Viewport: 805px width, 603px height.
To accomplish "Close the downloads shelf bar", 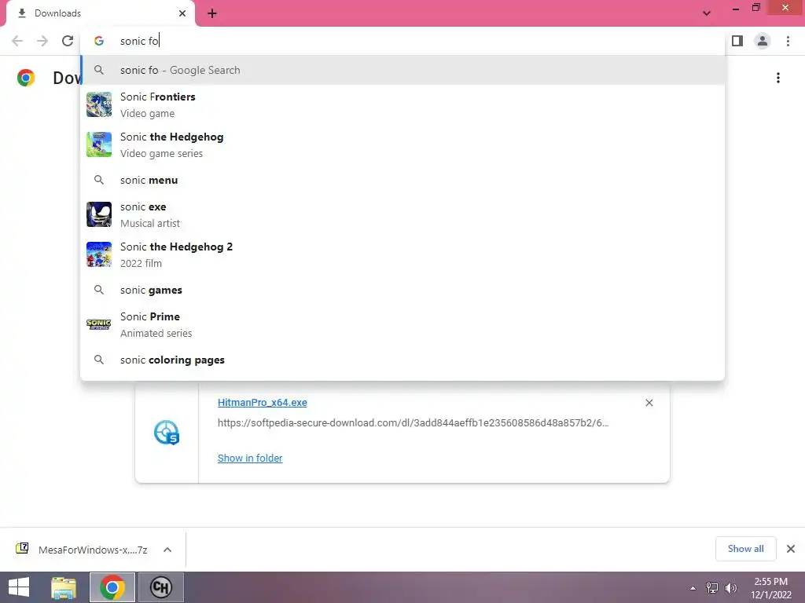I will coord(791,549).
